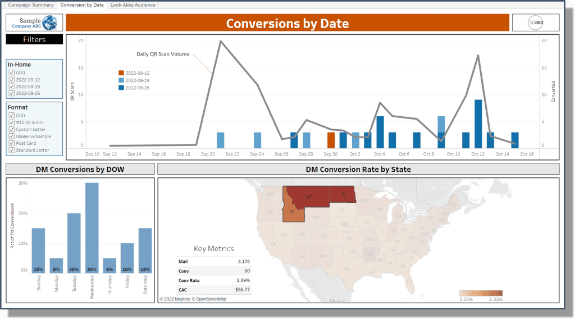Image resolution: width=575 pixels, height=319 pixels.
Task: Click the DM Conversions by DOW title
Action: (x=80, y=170)
